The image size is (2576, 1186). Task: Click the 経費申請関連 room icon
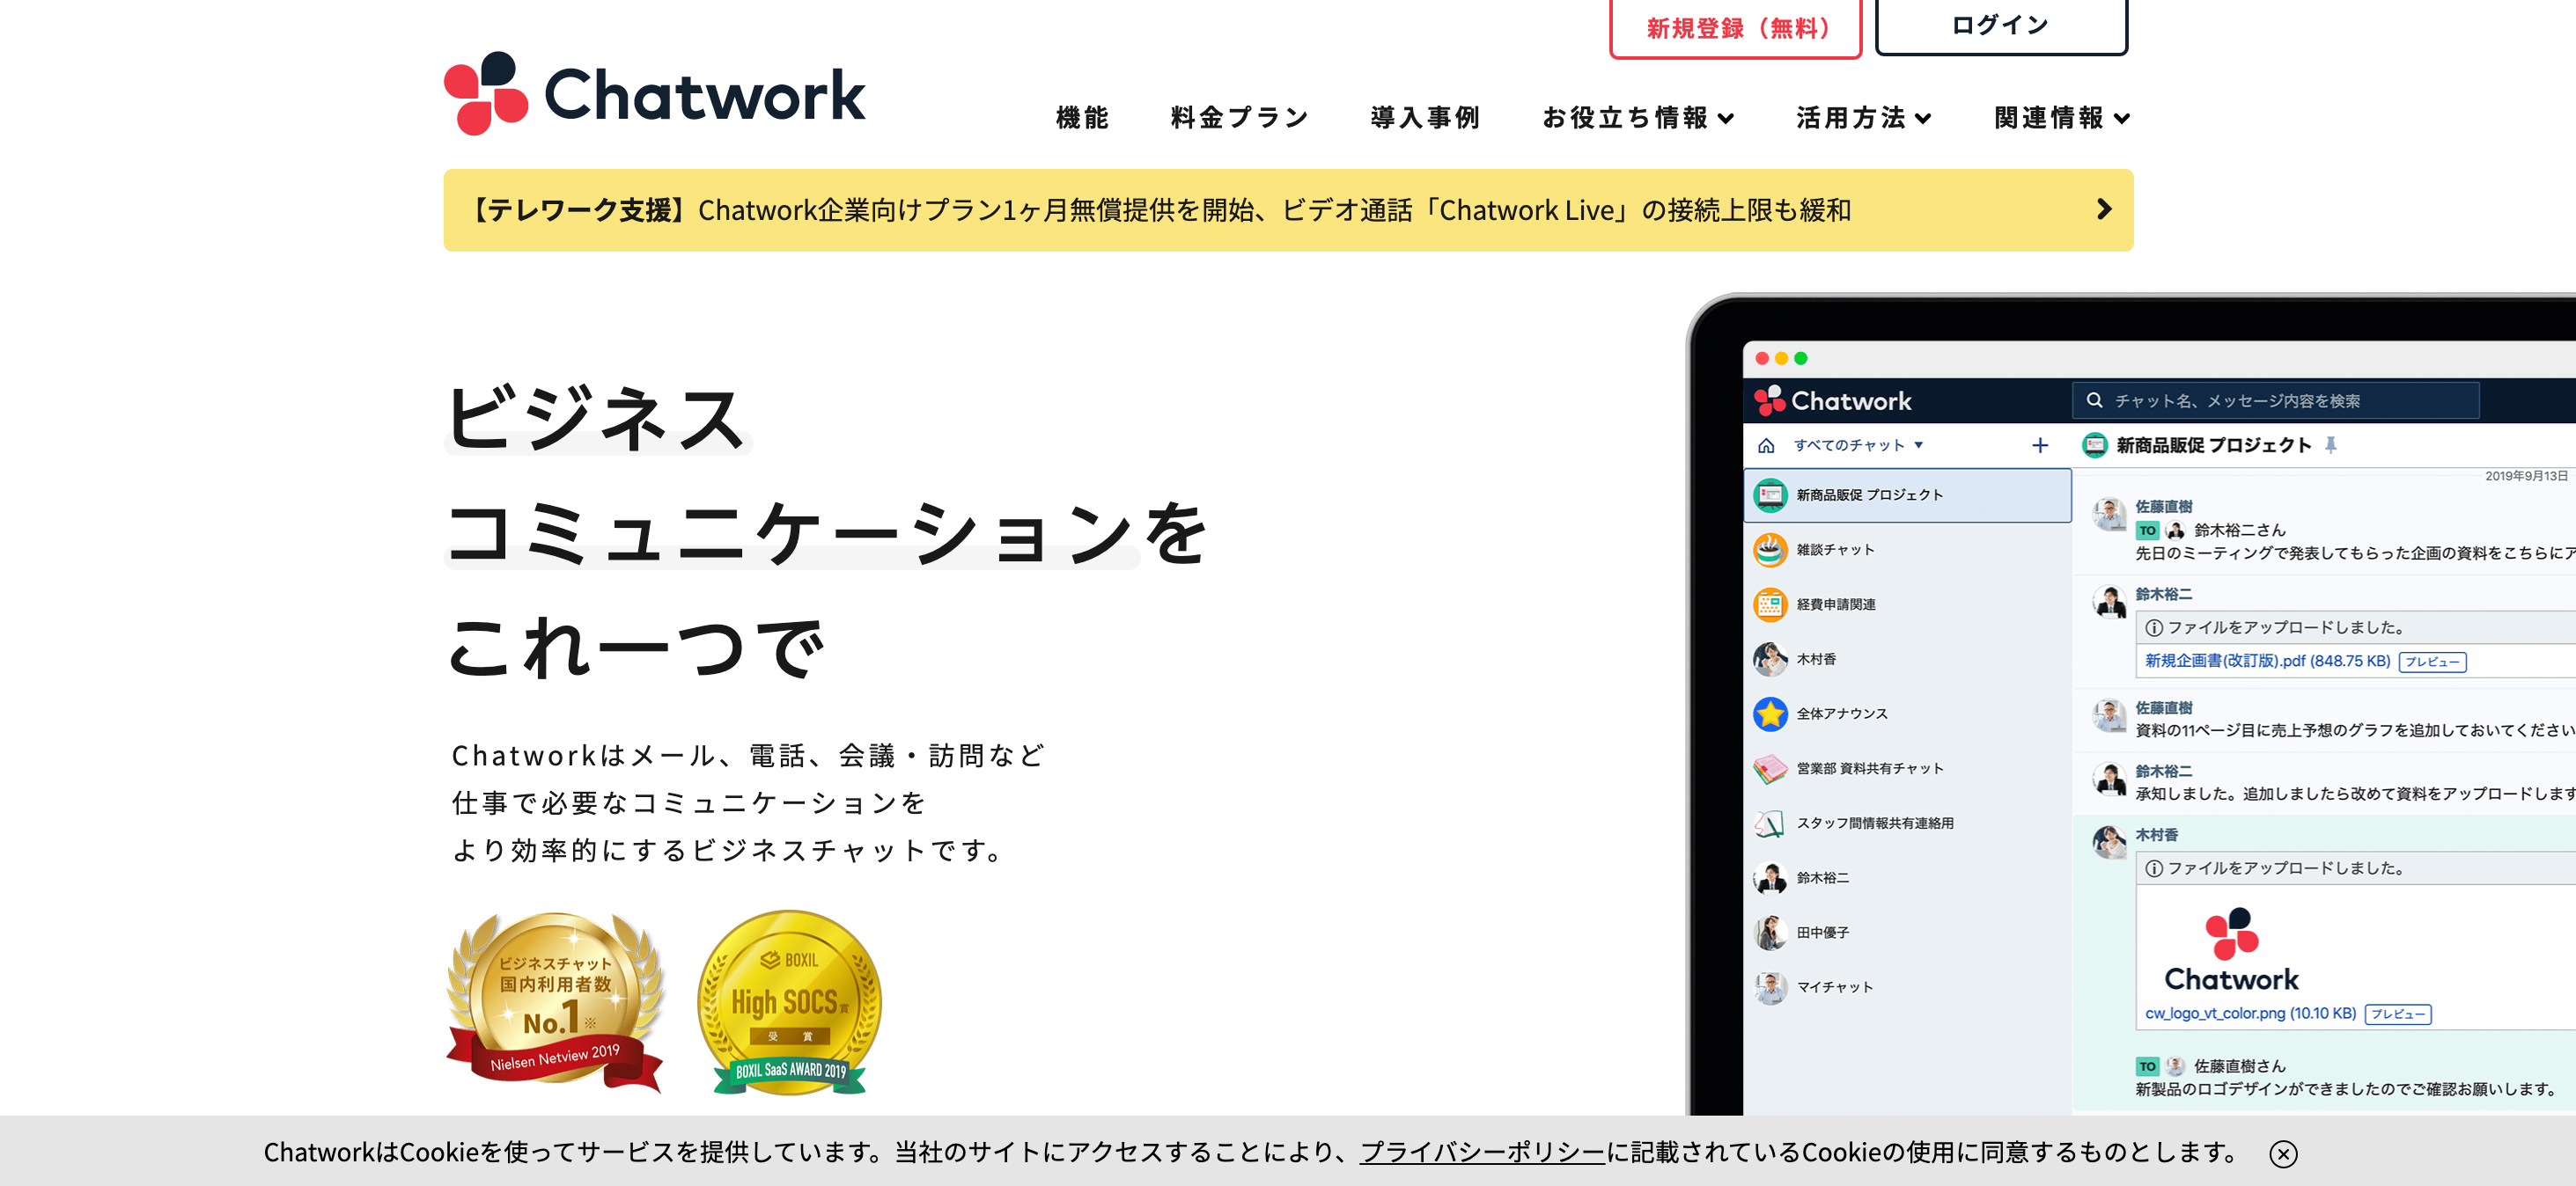1770,604
